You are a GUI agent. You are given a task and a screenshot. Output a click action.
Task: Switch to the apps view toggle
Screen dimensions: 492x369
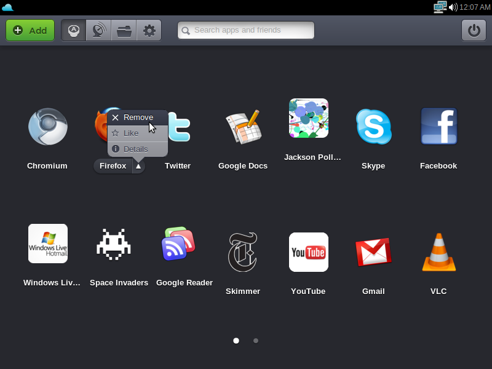[x=74, y=30]
